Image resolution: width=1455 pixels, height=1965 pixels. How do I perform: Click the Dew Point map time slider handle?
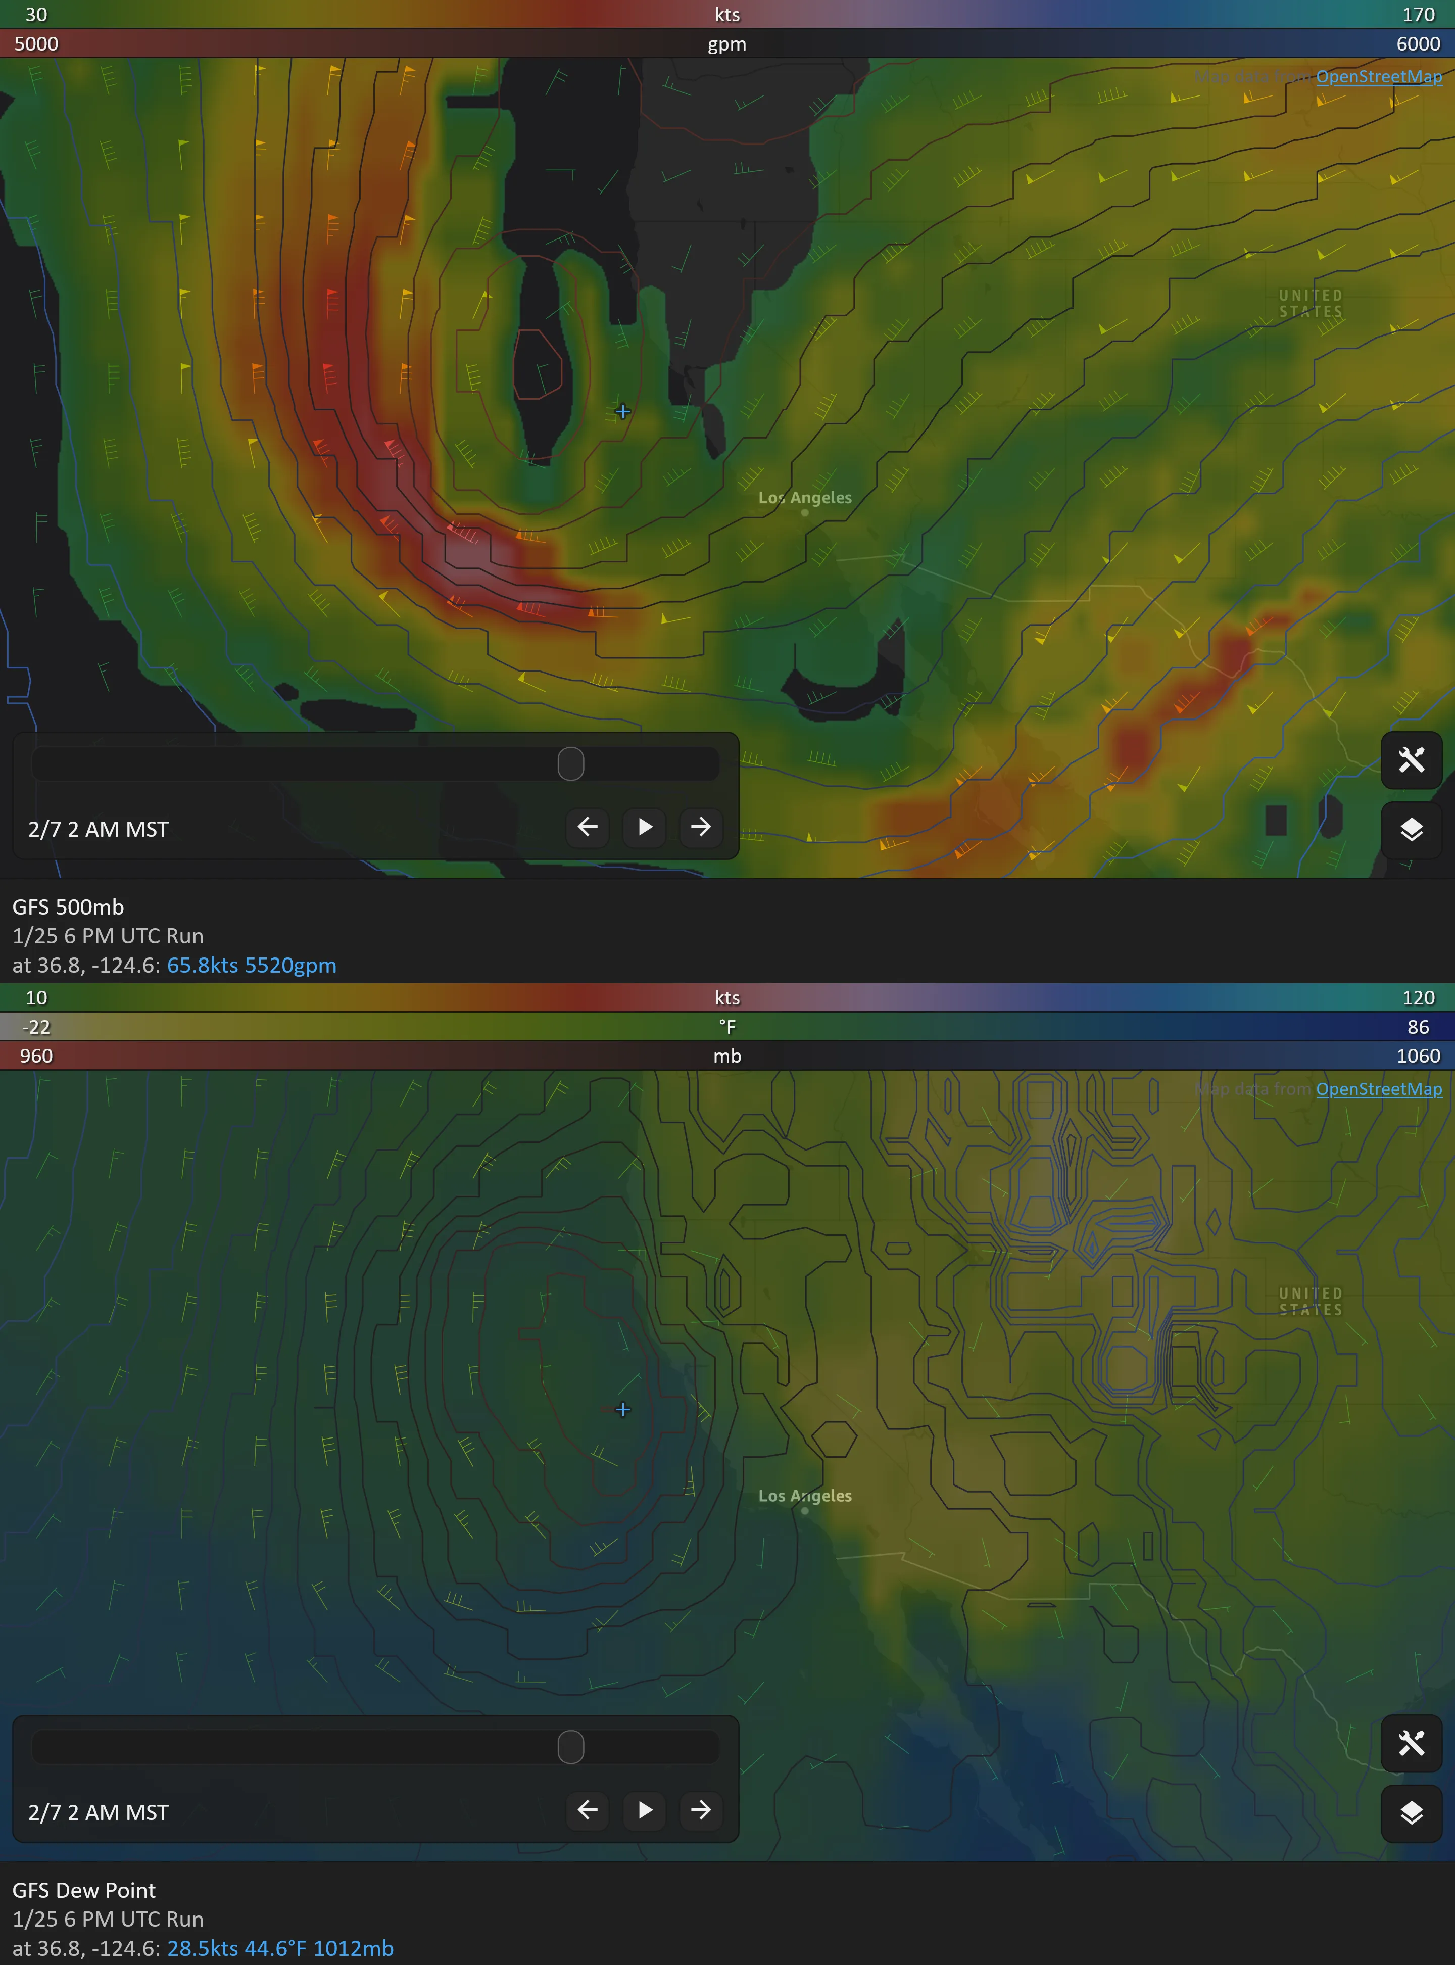571,1747
